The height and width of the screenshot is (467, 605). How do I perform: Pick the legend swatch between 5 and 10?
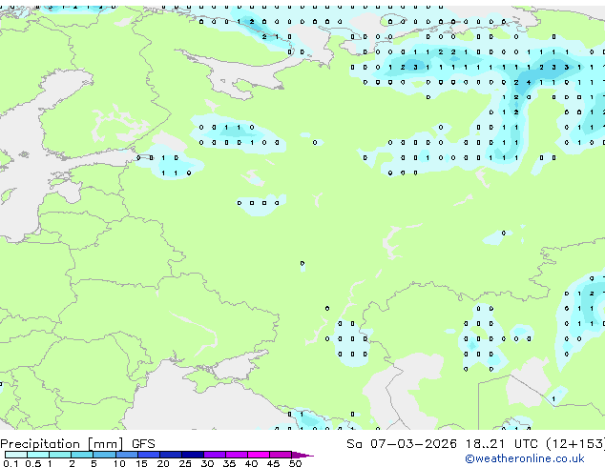[104, 455]
